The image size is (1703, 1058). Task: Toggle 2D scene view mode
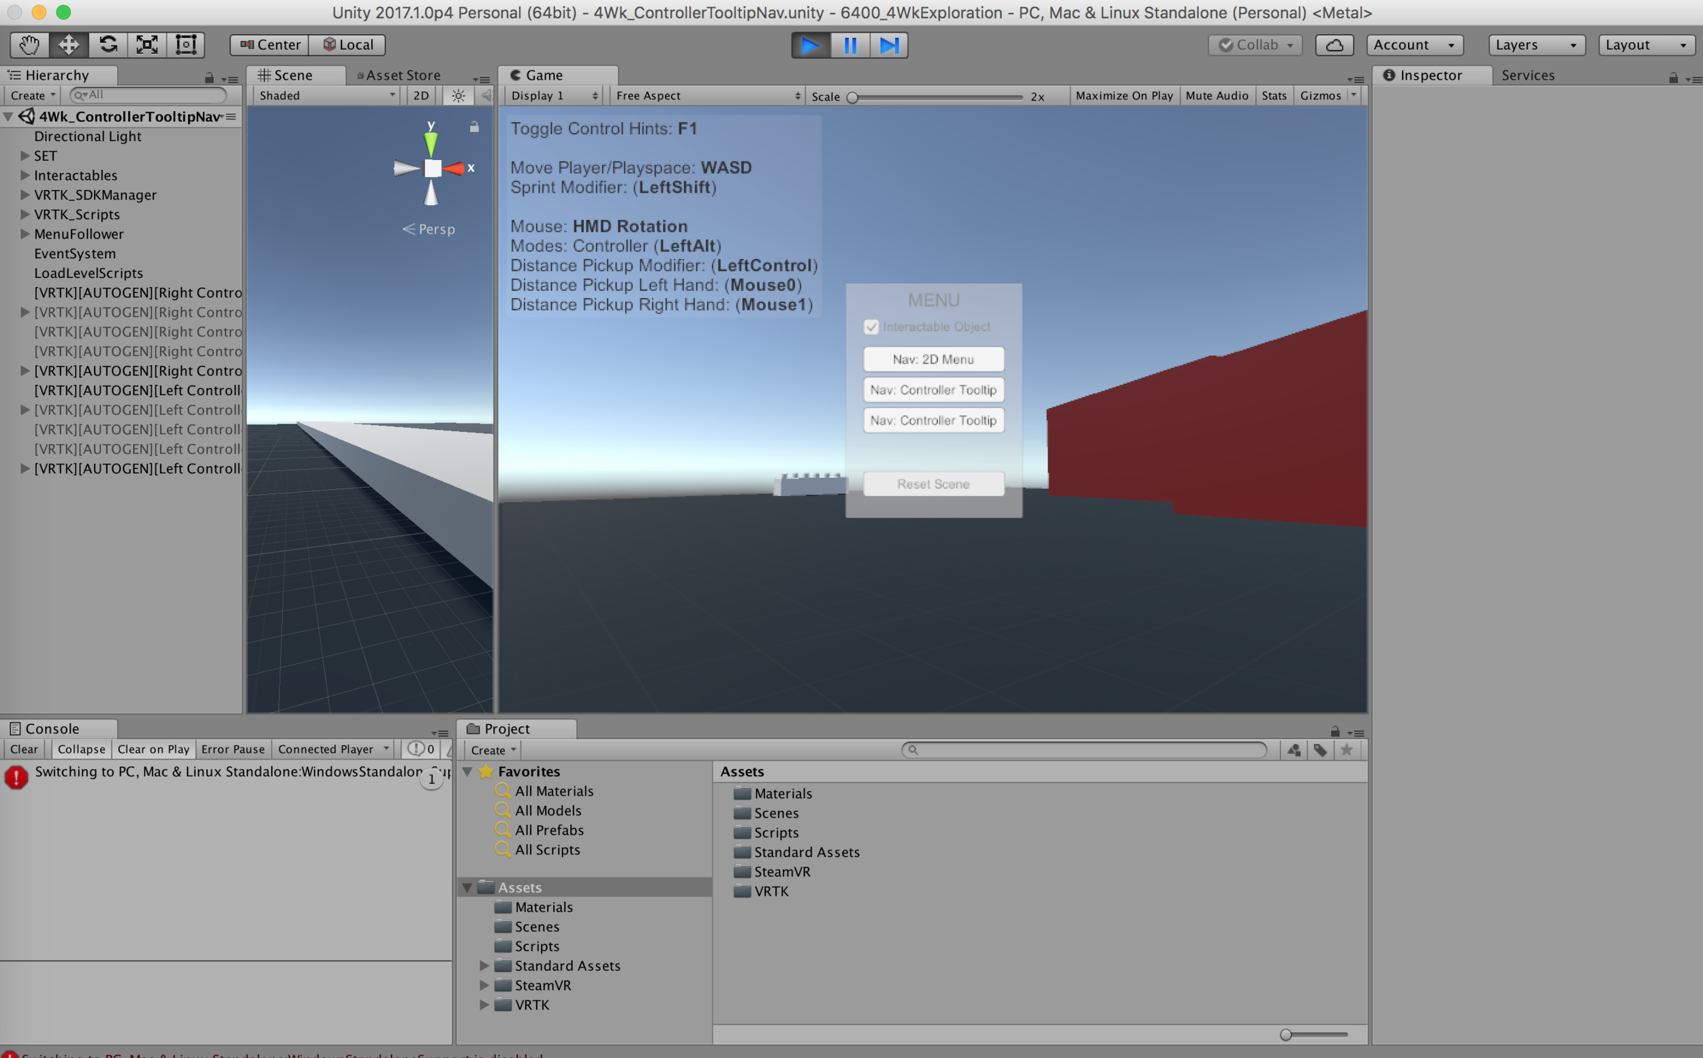421,95
